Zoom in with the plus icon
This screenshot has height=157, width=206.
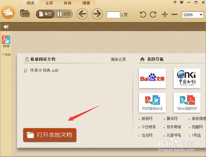point(165,14)
